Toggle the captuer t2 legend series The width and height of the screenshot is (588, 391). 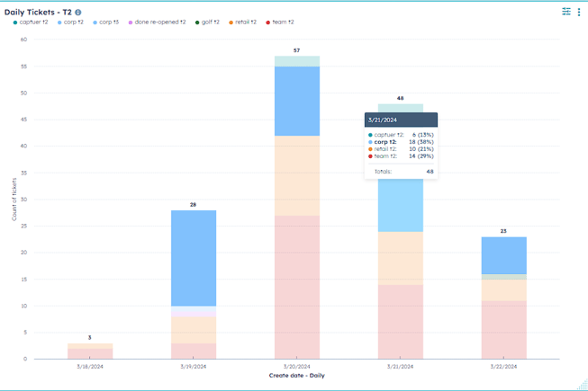(x=33, y=22)
